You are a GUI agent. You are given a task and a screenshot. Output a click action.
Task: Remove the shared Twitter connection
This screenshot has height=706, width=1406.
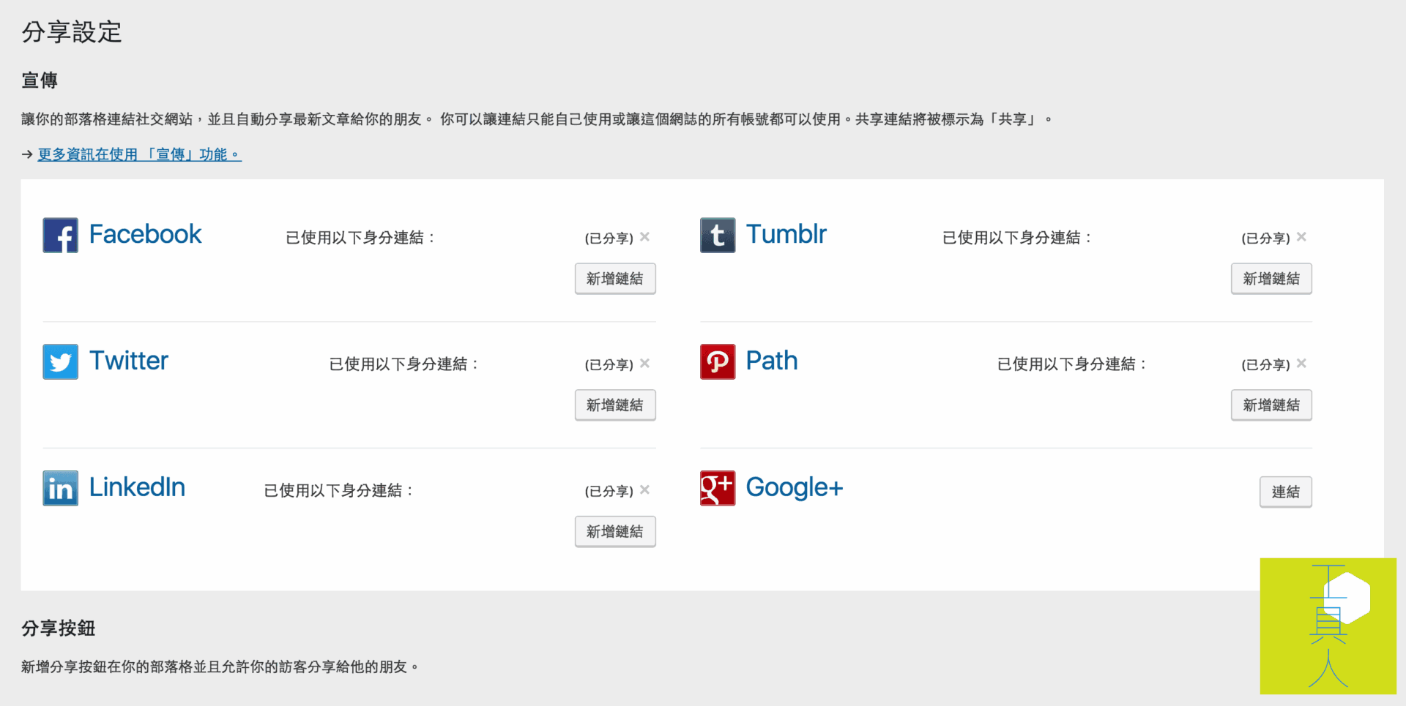[x=644, y=363]
